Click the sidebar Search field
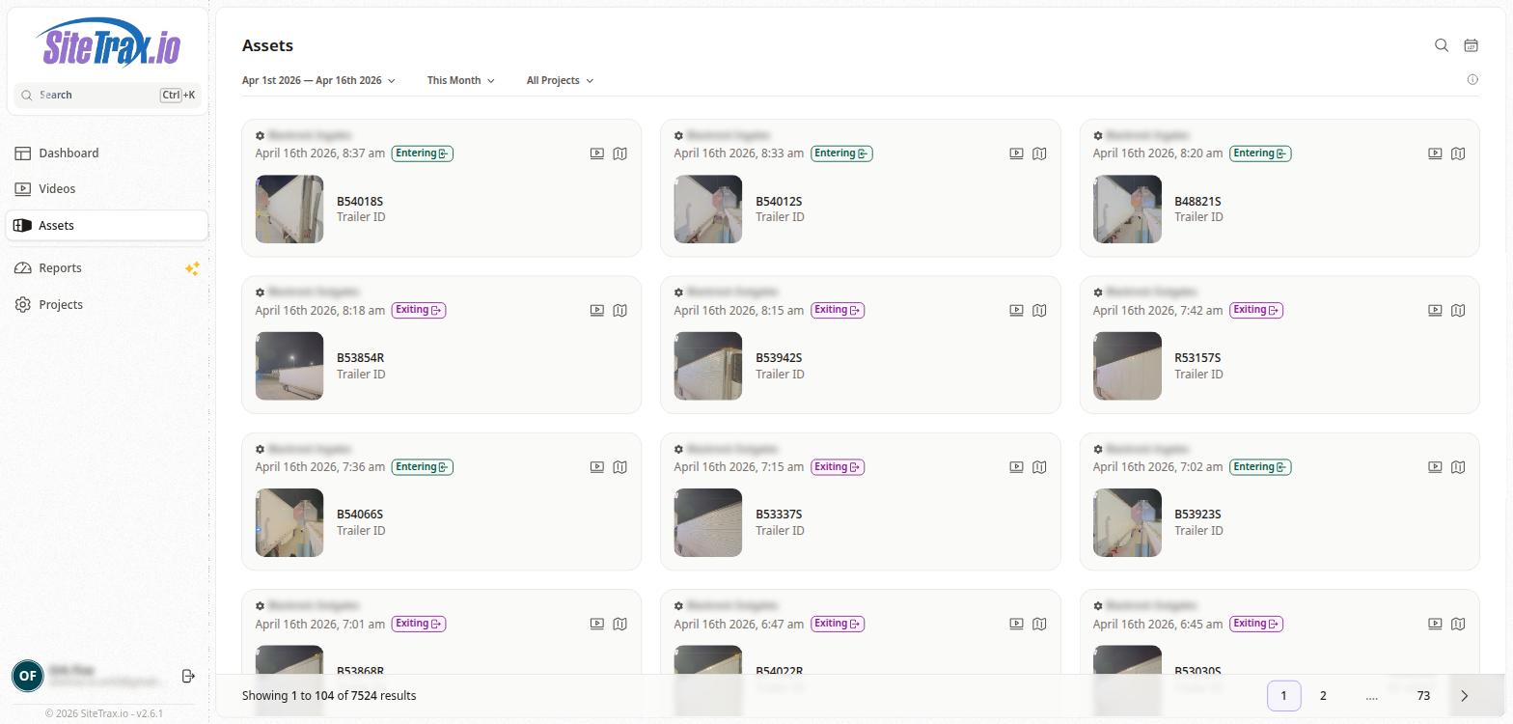 click(107, 95)
